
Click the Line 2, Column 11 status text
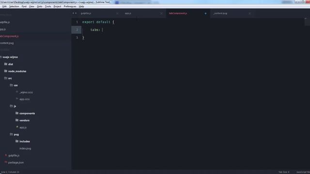[10, 172]
